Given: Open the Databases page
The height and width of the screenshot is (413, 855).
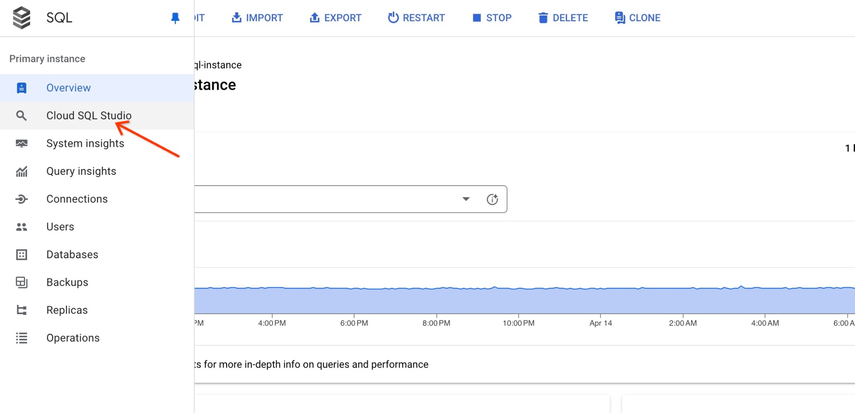Looking at the screenshot, I should tap(72, 254).
